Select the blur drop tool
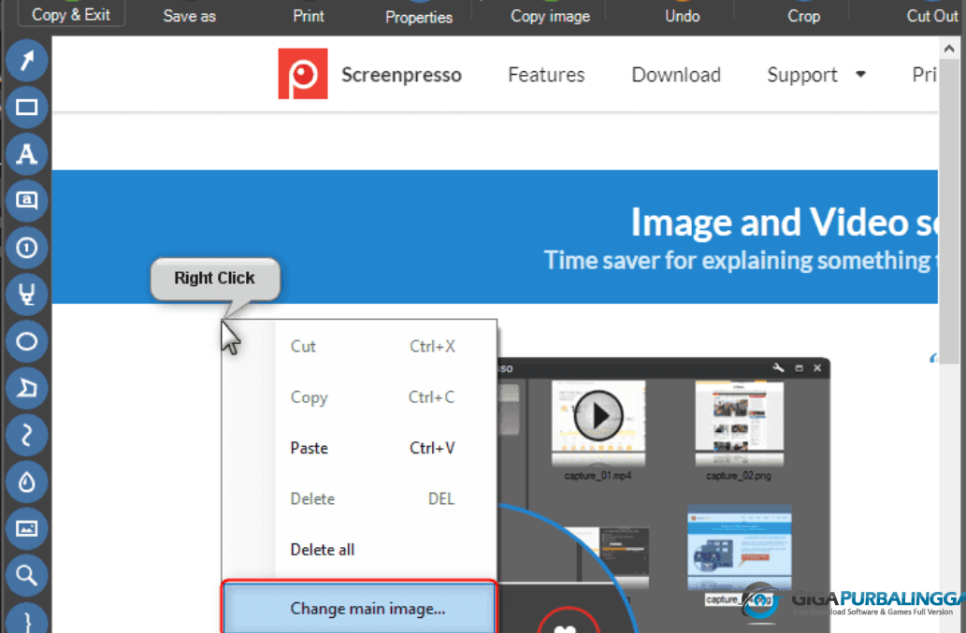966x633 pixels. tap(26, 482)
